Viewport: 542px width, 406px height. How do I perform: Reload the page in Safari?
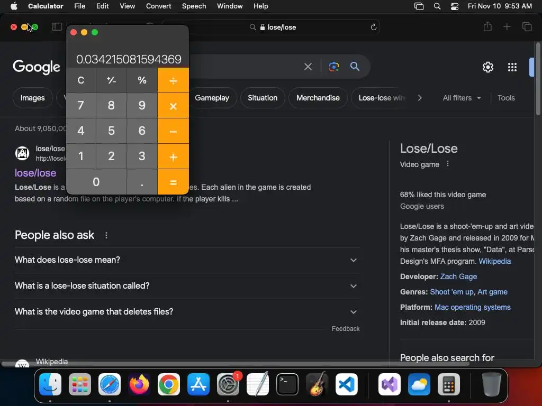pos(373,27)
